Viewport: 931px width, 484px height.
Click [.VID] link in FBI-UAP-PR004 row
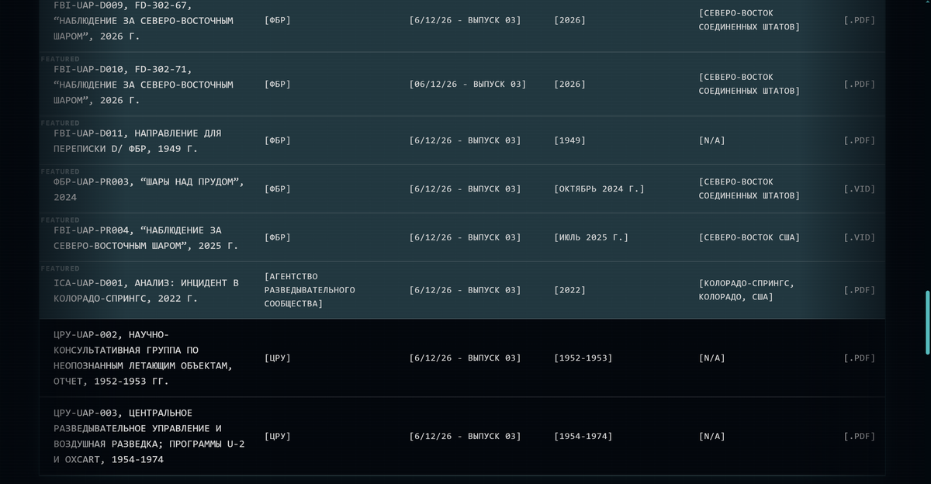tap(860, 237)
